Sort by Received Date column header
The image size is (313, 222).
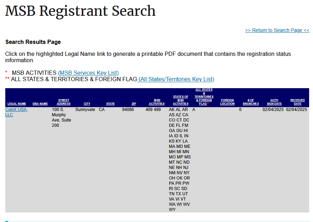coord(298,102)
